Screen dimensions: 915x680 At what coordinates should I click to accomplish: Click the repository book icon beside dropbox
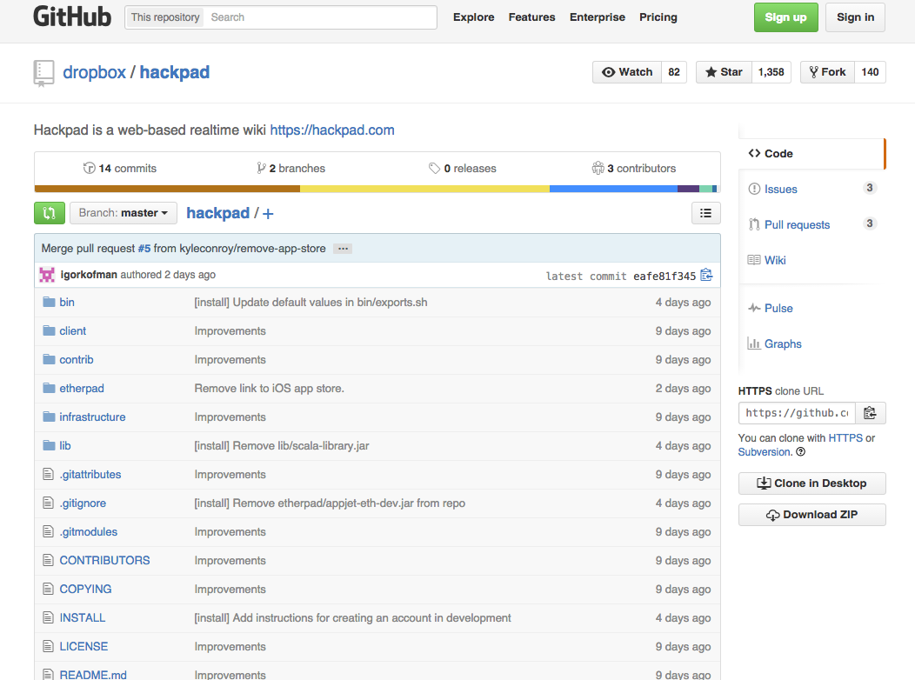(x=43, y=74)
